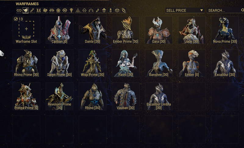Select the vehicle-shaped category filter icon
The image size is (244, 148).
point(52,10)
